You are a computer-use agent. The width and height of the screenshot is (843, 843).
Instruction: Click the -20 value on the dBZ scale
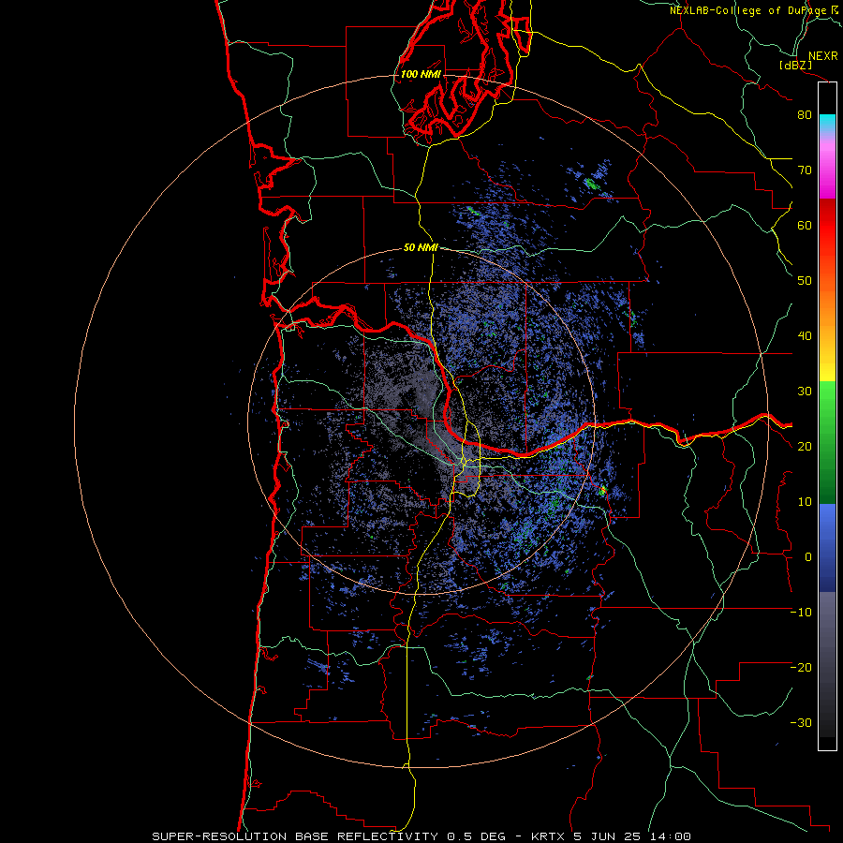[801, 668]
